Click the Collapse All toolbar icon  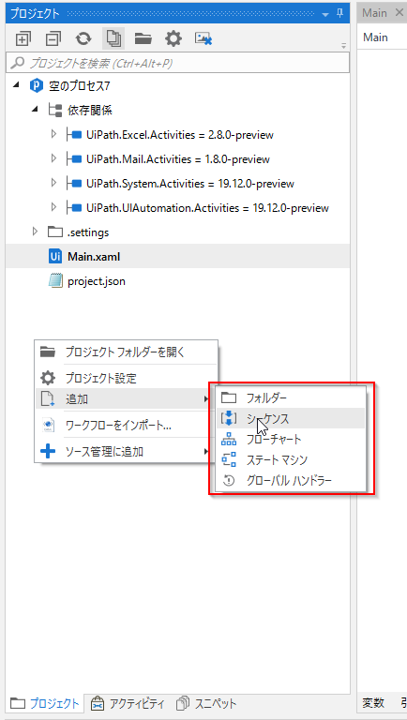(53, 38)
